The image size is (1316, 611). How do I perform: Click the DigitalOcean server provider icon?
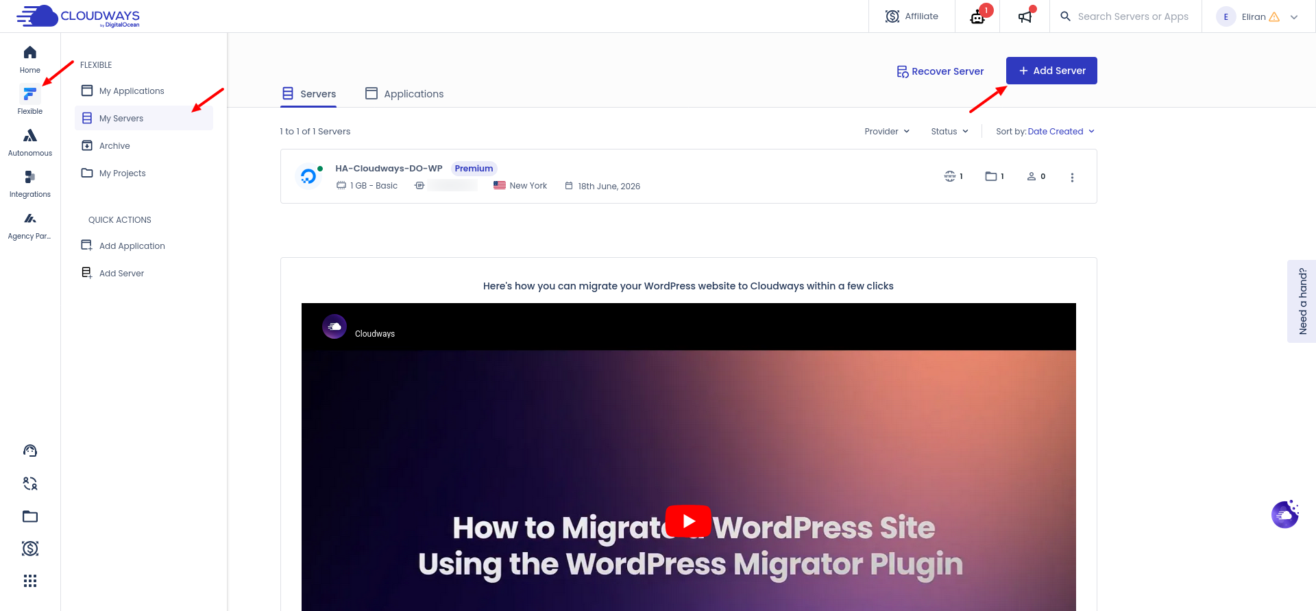coord(308,176)
